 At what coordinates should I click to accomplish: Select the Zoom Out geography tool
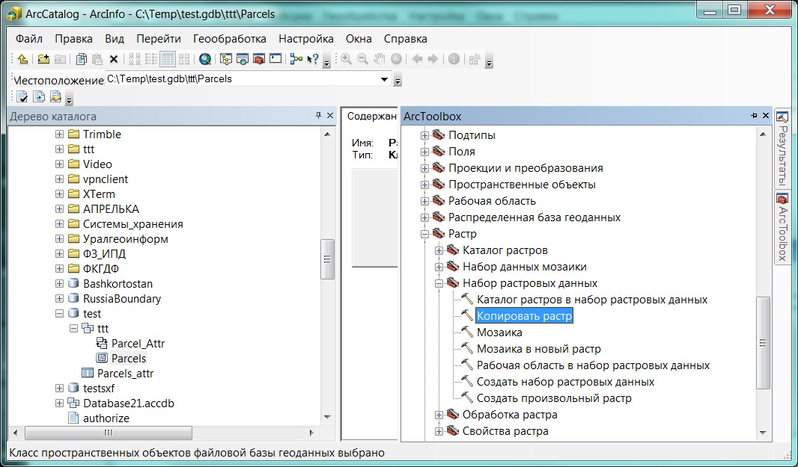(362, 59)
